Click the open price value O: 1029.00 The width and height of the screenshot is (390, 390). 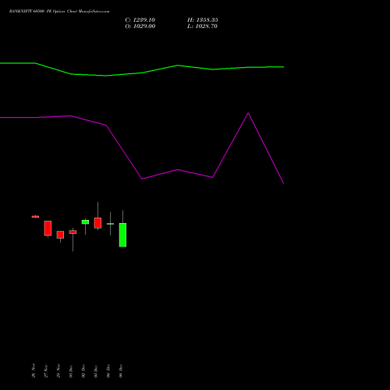[x=140, y=27]
